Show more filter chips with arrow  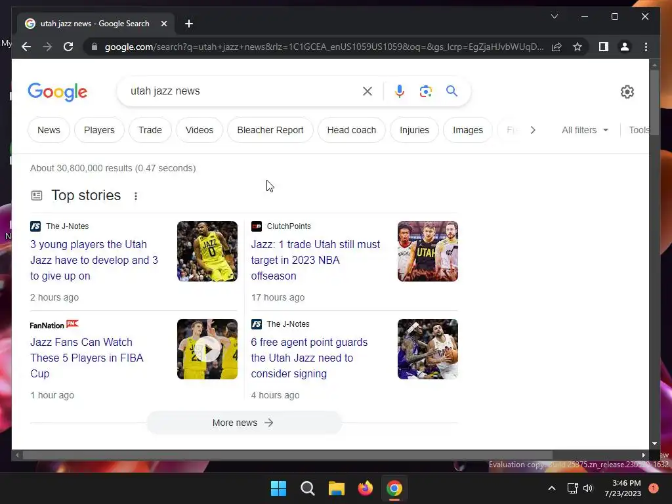tap(533, 130)
